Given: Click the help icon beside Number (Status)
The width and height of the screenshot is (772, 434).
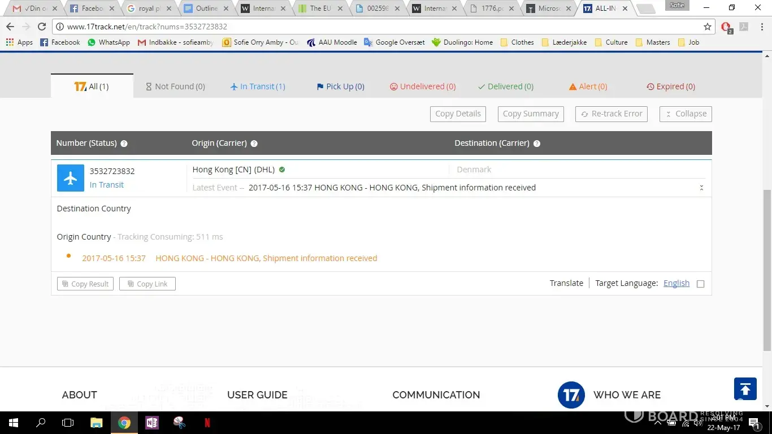Looking at the screenshot, I should [124, 144].
